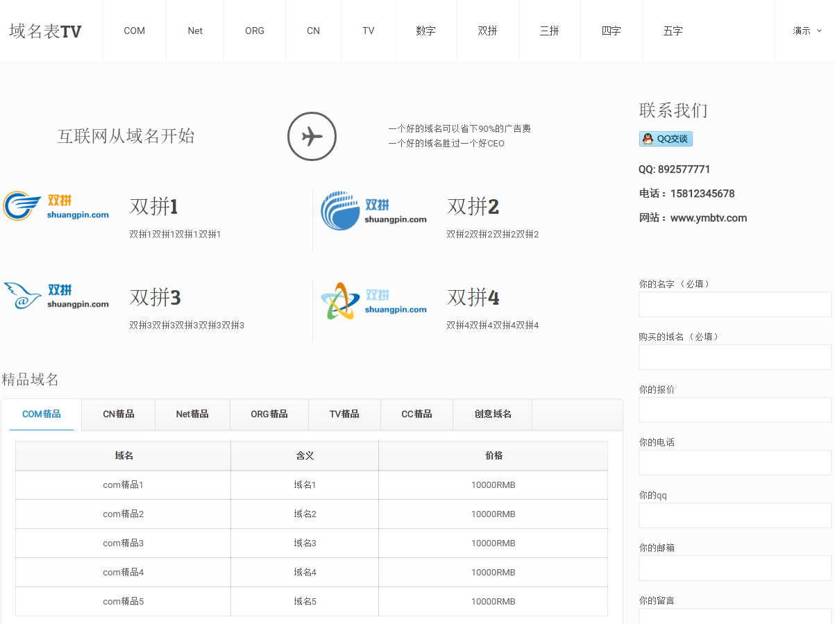The width and height of the screenshot is (835, 624).
Task: Switch to the CN精品 tab
Action: (x=119, y=414)
